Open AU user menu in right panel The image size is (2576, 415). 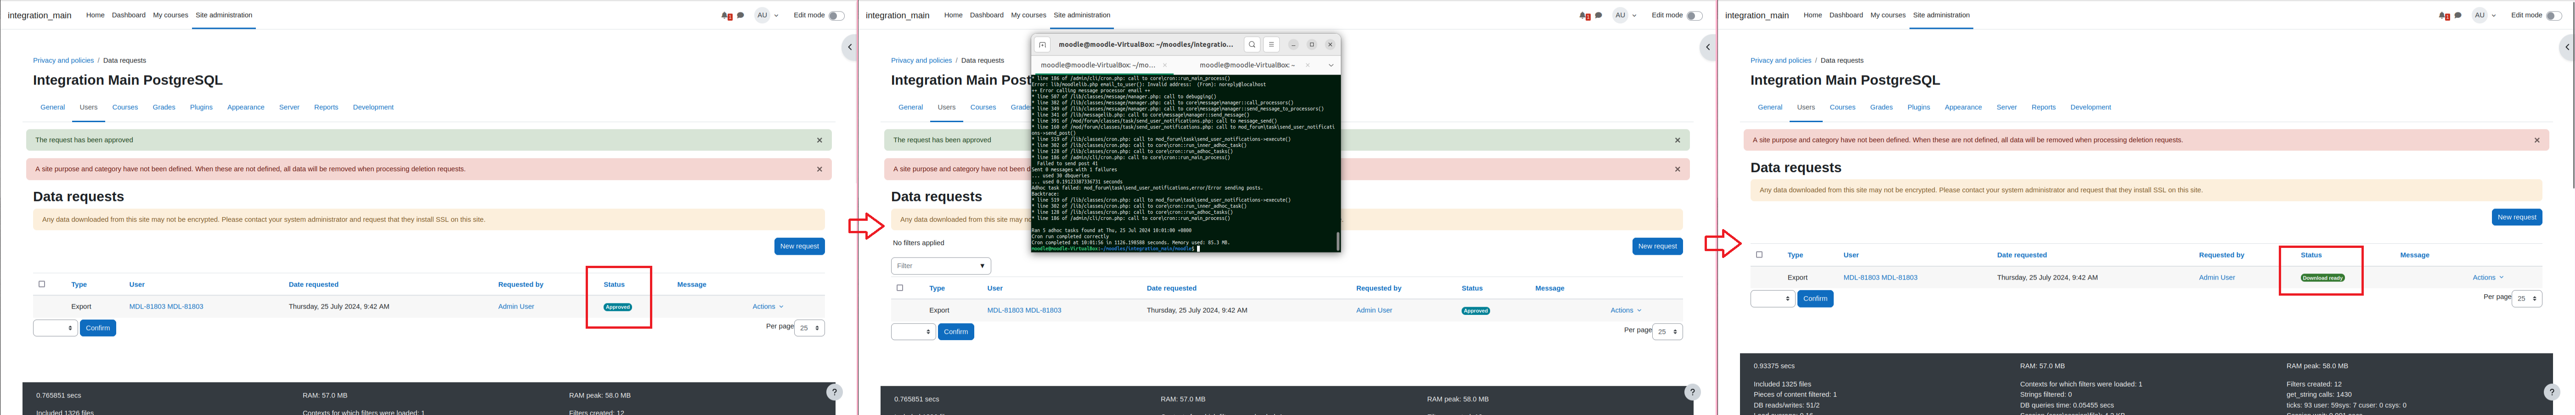click(x=2485, y=16)
